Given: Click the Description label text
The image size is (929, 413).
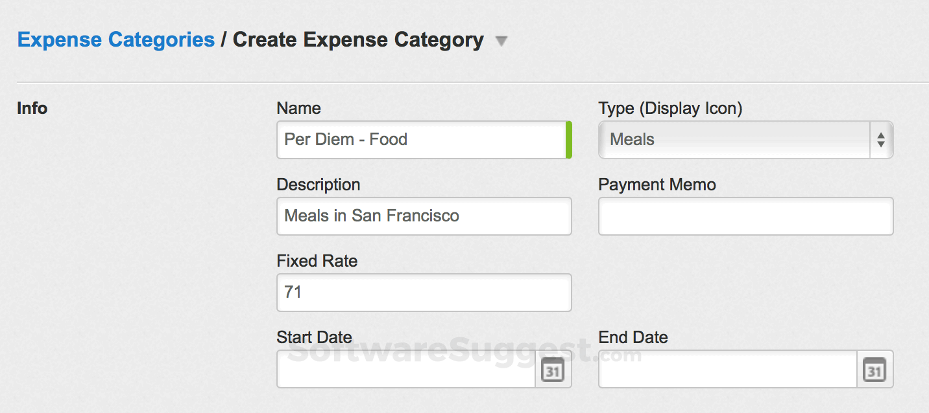Looking at the screenshot, I should 318,184.
